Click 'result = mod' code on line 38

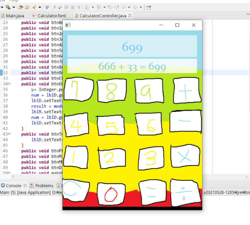[47, 106]
